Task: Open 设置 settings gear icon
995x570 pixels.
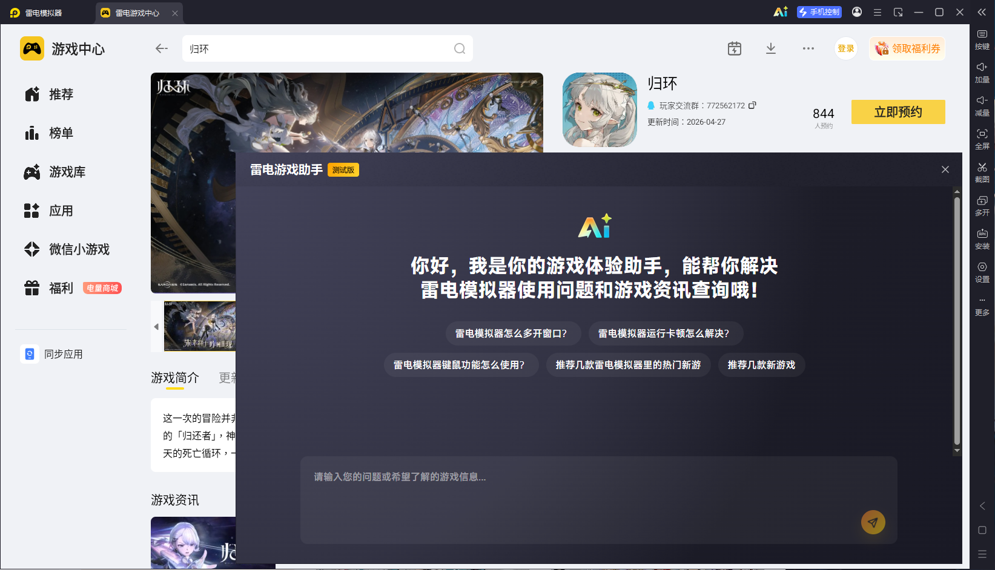Action: 982,272
